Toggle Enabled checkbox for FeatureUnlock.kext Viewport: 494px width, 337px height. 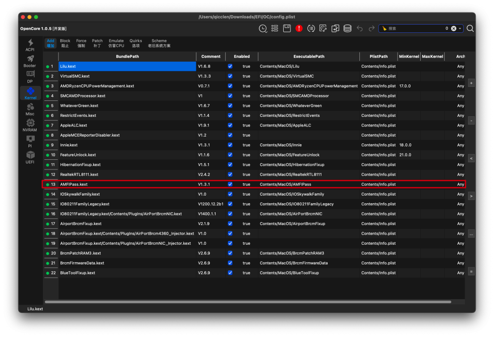(x=230, y=155)
